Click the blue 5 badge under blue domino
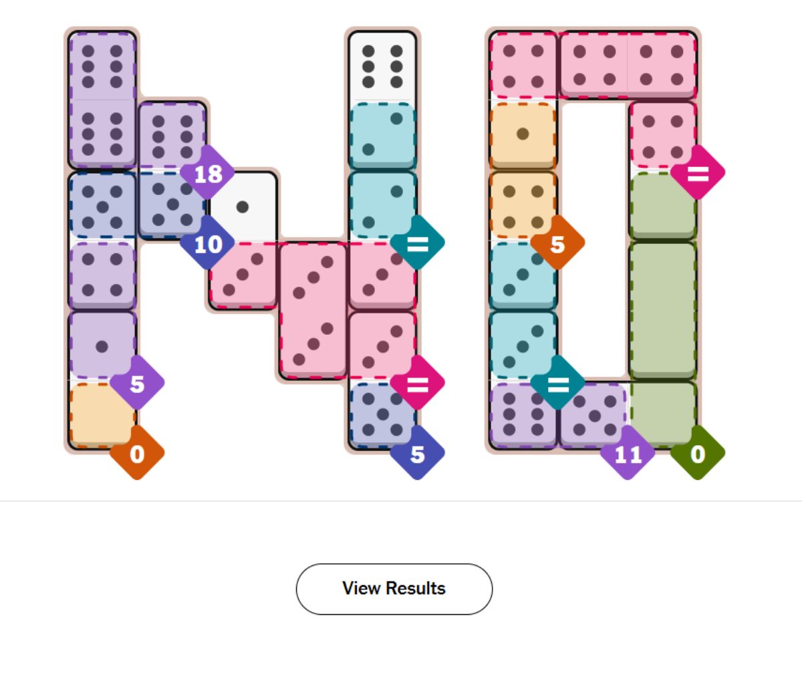This screenshot has height=675, width=802. [419, 454]
